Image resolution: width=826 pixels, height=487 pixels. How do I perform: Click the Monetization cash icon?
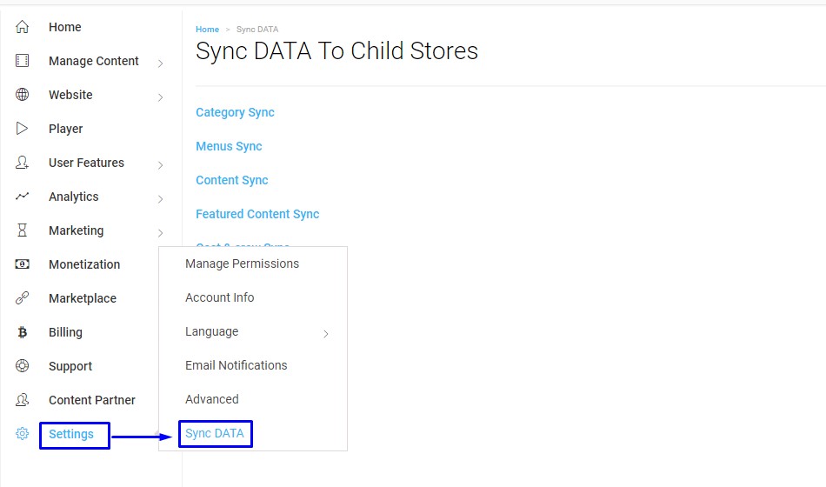[23, 264]
